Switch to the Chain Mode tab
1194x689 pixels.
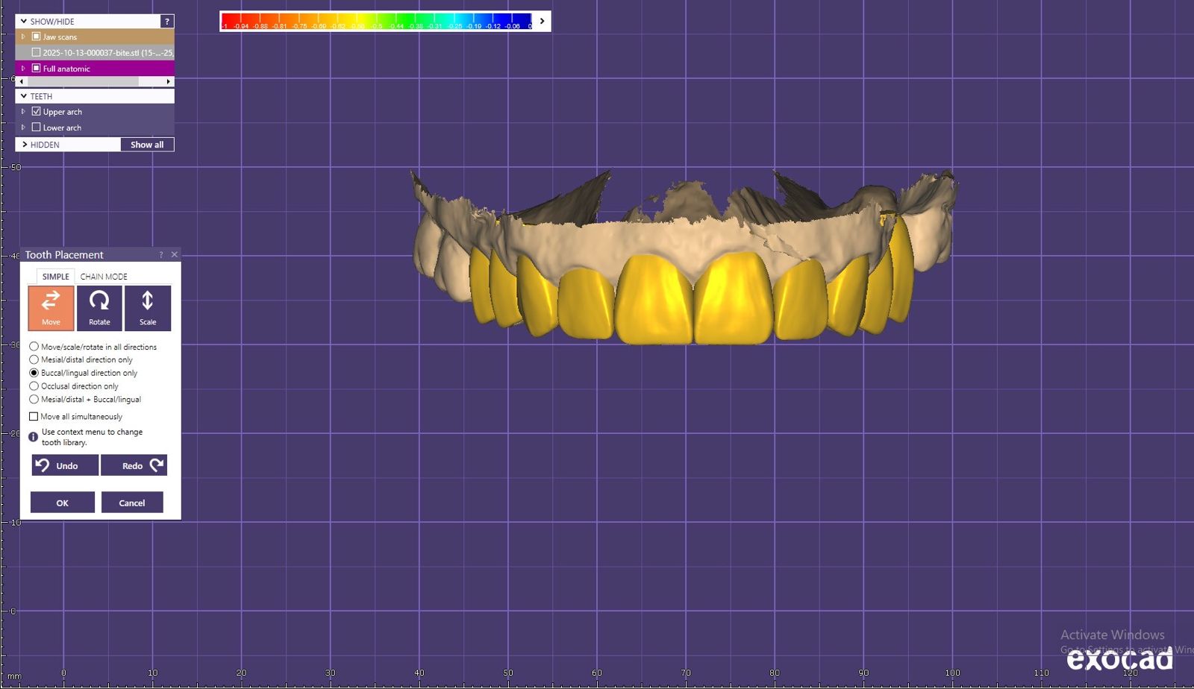click(104, 277)
